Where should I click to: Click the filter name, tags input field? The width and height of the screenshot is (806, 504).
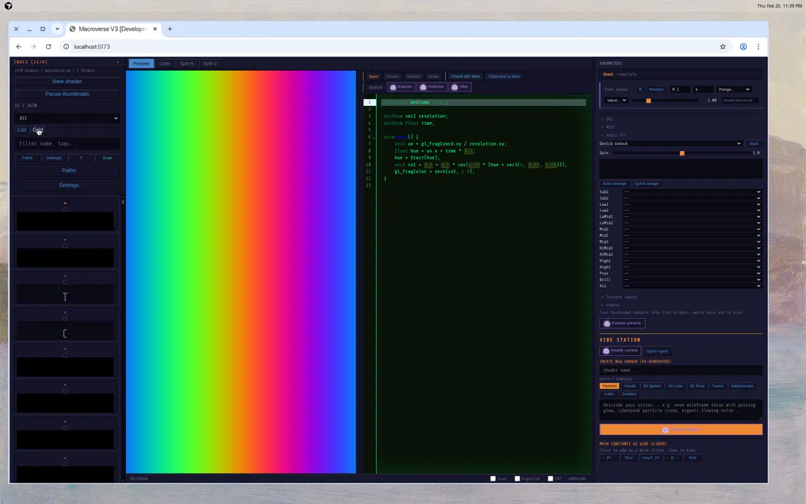[x=67, y=144]
